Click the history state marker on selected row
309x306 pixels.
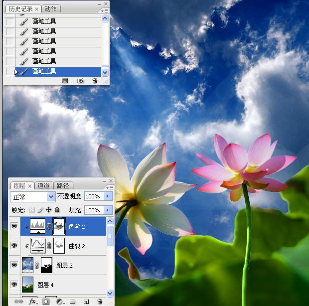point(16,72)
